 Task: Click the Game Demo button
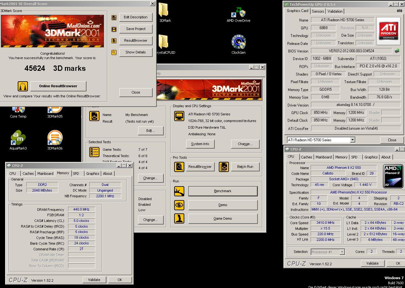(223, 218)
